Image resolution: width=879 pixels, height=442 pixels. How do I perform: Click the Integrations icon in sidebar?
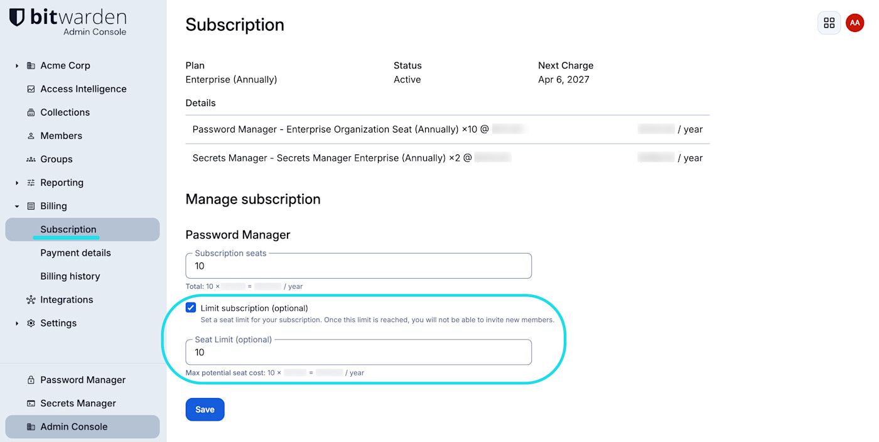point(31,300)
